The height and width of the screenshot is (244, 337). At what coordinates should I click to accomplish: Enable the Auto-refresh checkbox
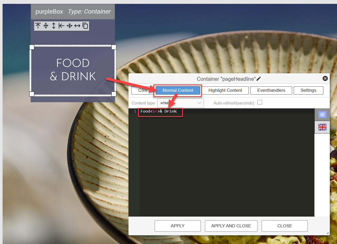tap(260, 103)
